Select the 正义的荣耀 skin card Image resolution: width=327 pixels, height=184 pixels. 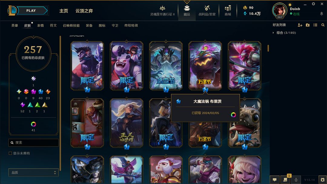coord(127,123)
